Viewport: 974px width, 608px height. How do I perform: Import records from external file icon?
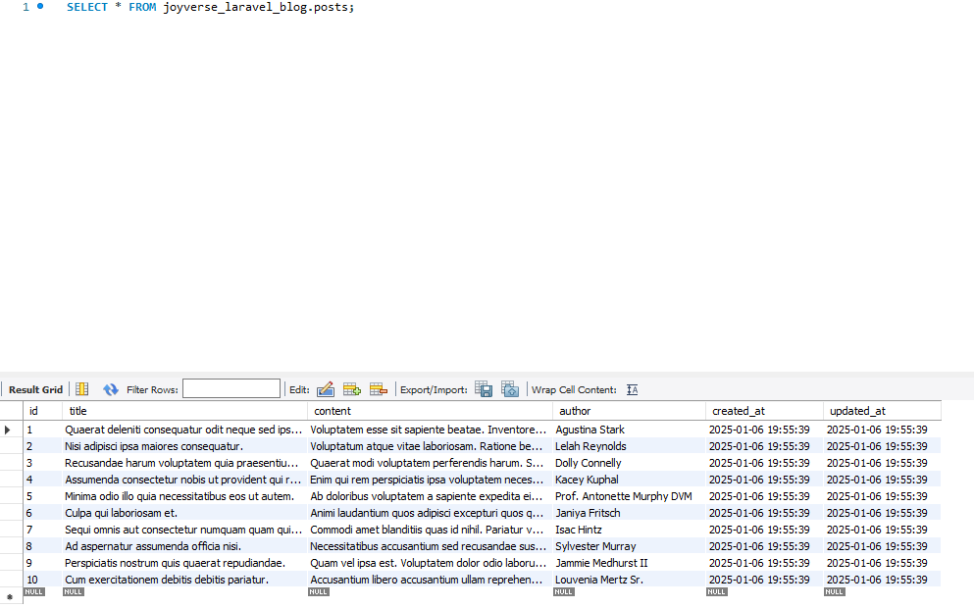pos(510,389)
